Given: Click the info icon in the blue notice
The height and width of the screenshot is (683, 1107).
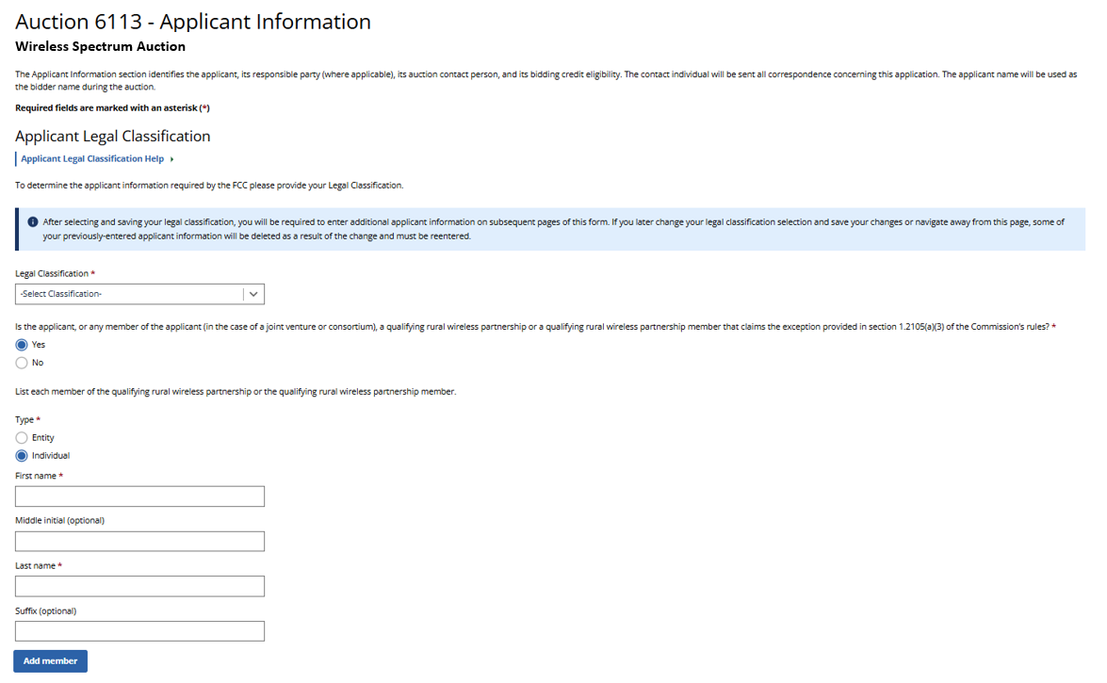Looking at the screenshot, I should [33, 222].
